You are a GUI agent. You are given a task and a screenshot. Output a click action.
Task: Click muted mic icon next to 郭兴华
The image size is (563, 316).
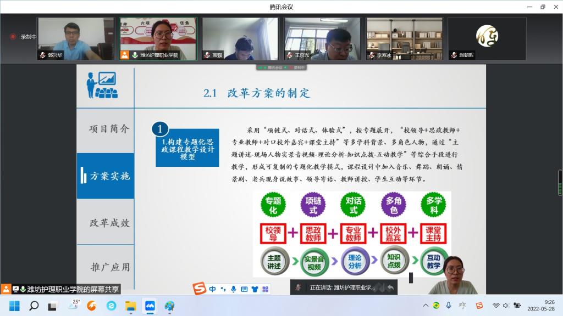point(43,55)
